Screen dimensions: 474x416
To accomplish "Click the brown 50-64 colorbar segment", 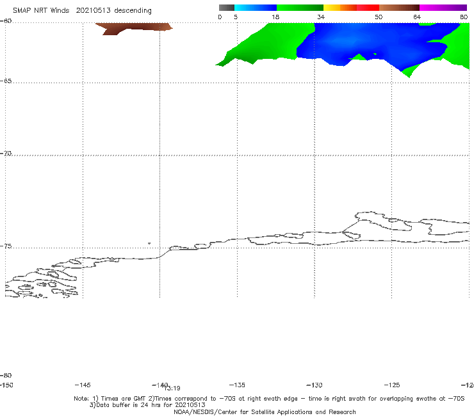I will click(x=399, y=8).
